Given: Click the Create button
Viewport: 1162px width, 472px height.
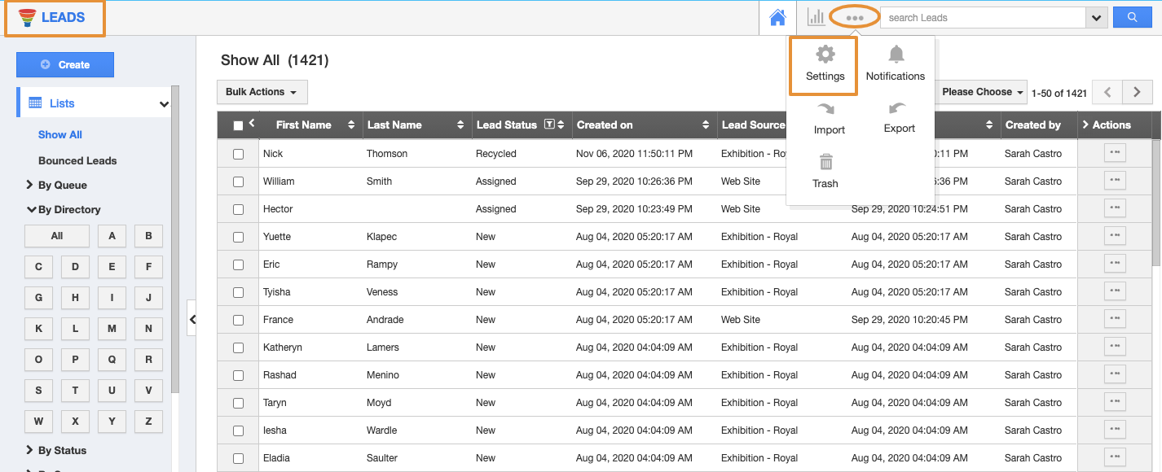Looking at the screenshot, I should pyautogui.click(x=65, y=64).
